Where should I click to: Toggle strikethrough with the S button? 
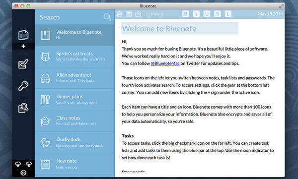click(x=218, y=14)
